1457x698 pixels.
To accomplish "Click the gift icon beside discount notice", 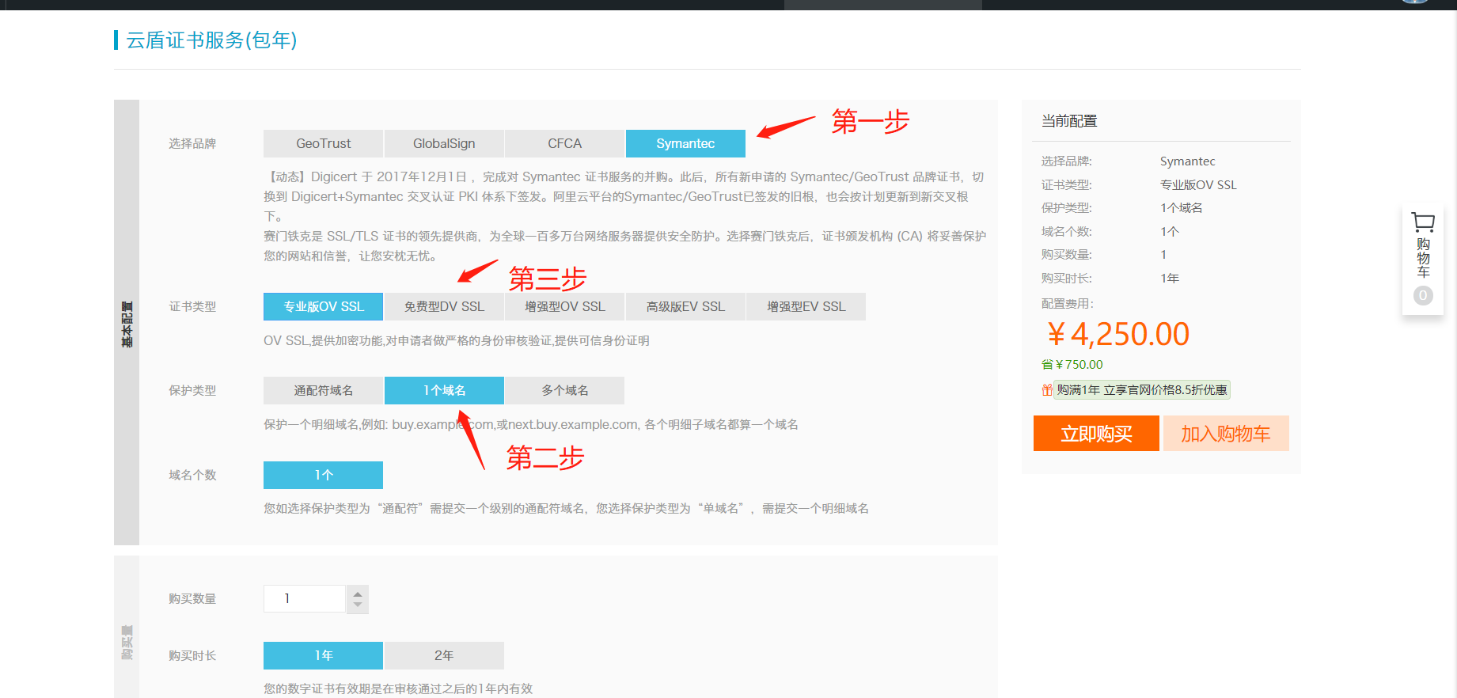I will coord(1047,390).
